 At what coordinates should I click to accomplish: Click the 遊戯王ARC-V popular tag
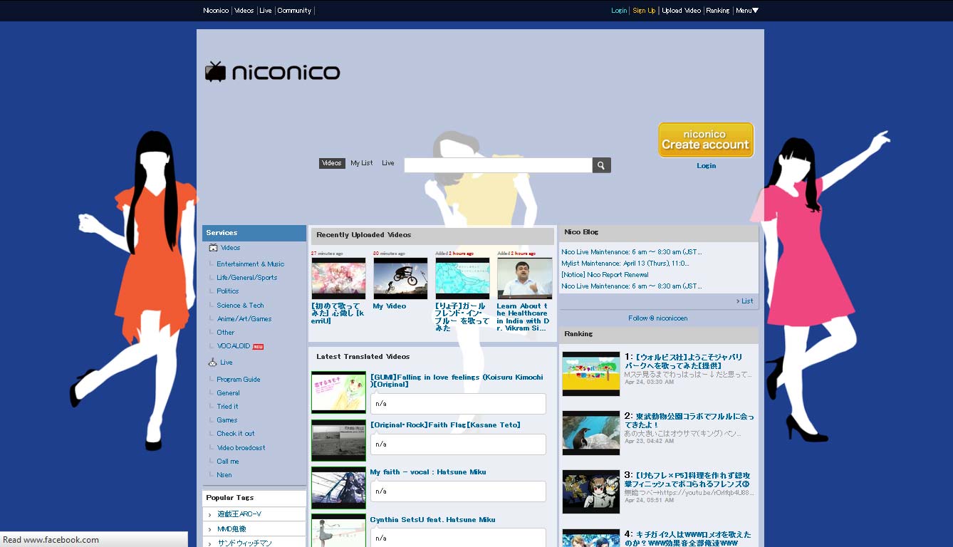coord(239,515)
